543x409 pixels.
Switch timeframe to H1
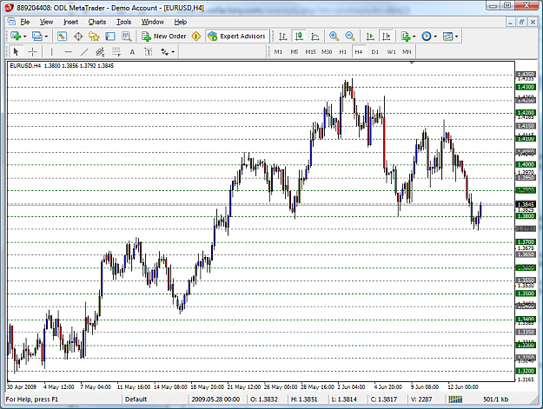[342, 52]
